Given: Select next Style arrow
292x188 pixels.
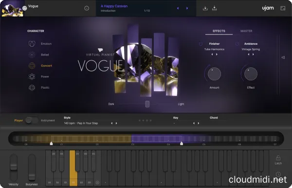Looking at the screenshot, I should click(116, 123).
